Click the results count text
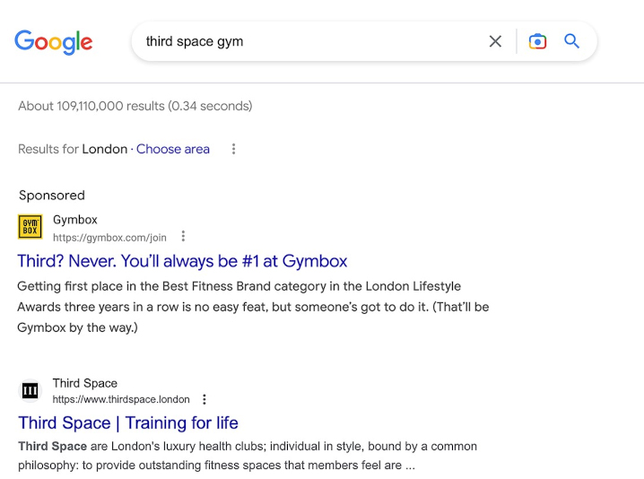Screen dimensions: 644x479 pyautogui.click(x=135, y=106)
